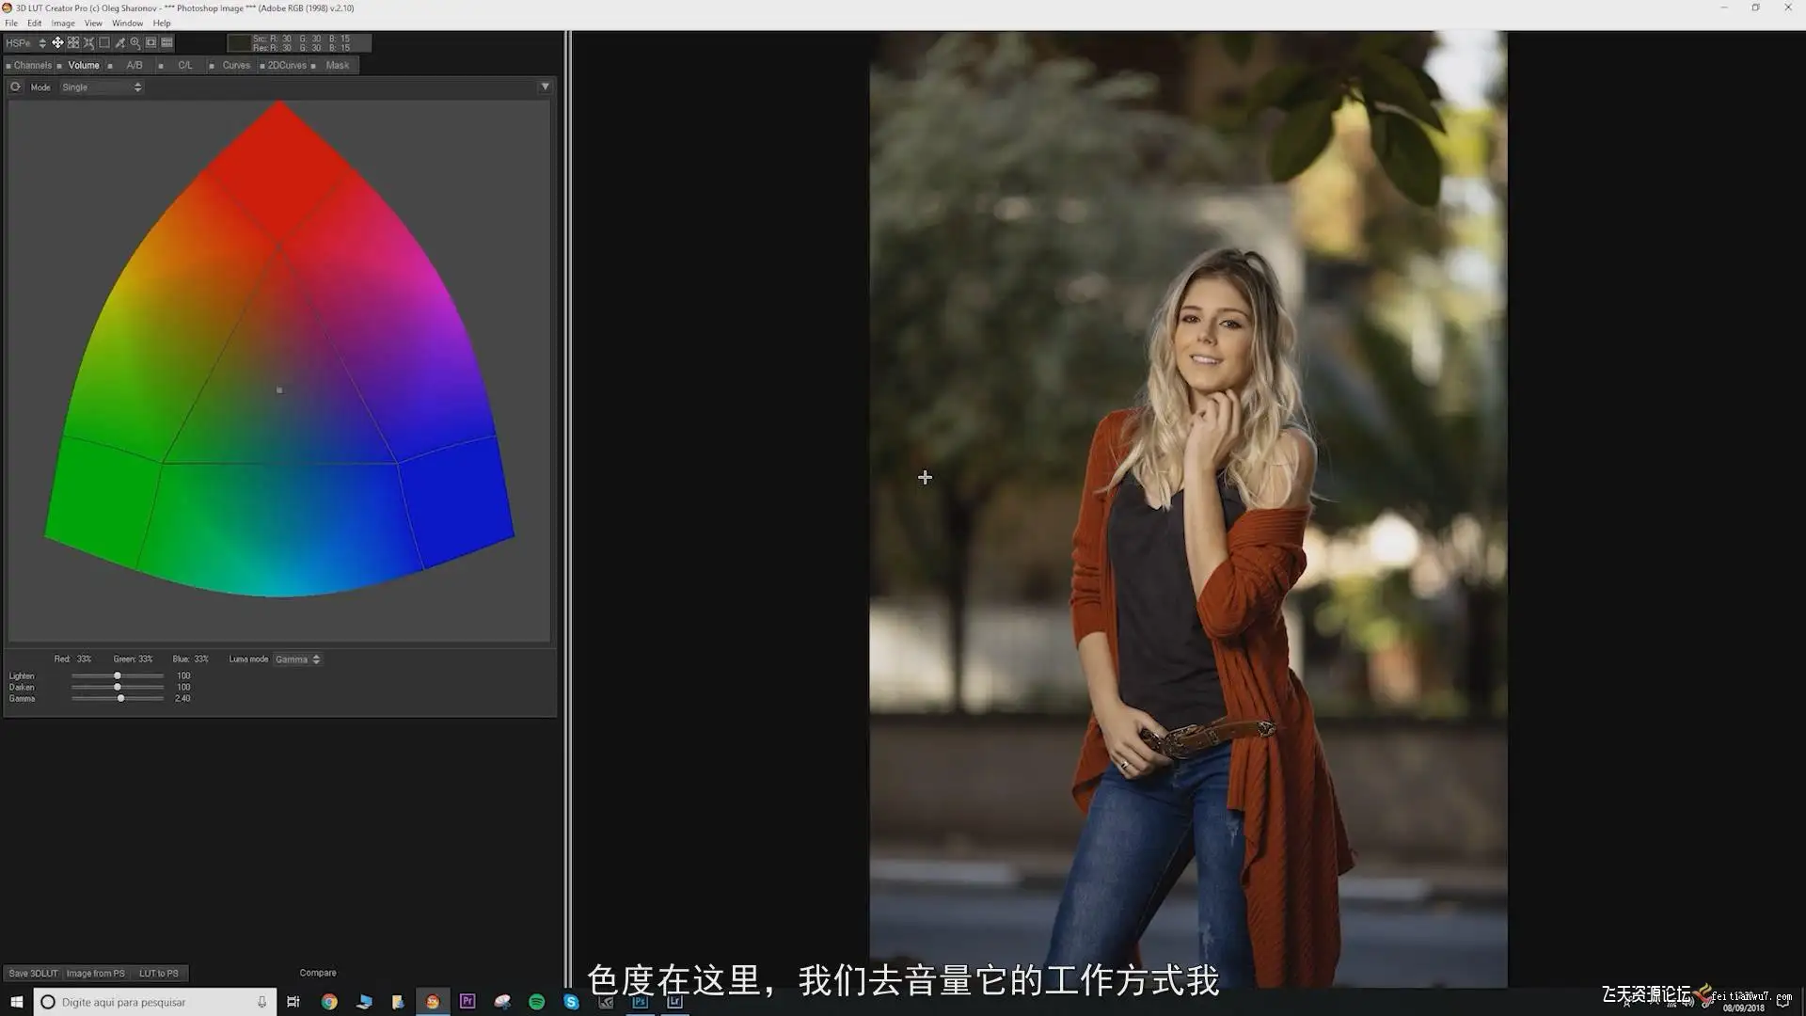
Task: Open the Mode dropdown set to Single
Action: [102, 87]
